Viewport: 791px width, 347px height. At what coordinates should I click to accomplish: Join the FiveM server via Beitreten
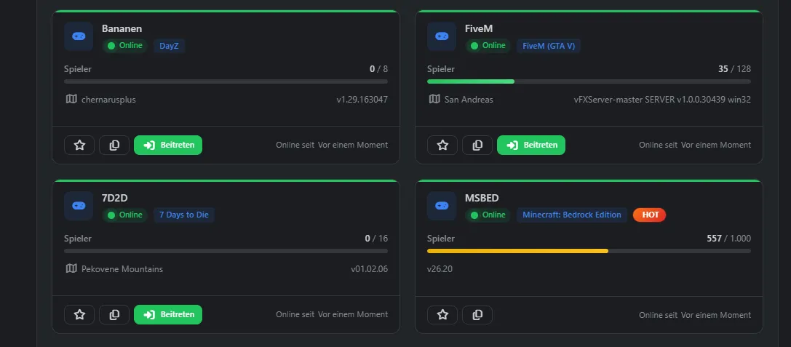pyautogui.click(x=531, y=145)
